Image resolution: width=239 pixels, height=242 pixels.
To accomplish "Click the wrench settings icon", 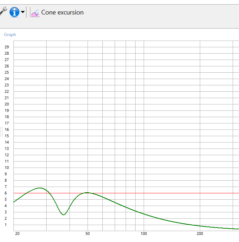I will point(3,11).
